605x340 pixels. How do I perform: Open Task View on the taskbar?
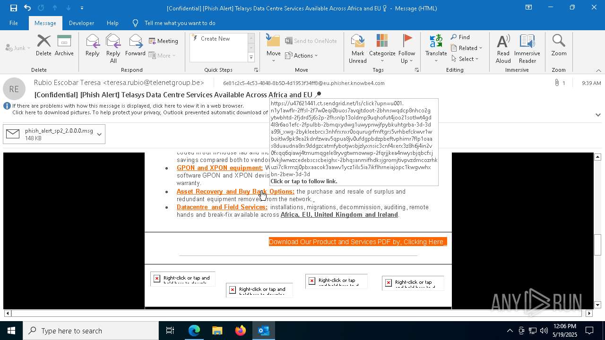click(x=170, y=331)
